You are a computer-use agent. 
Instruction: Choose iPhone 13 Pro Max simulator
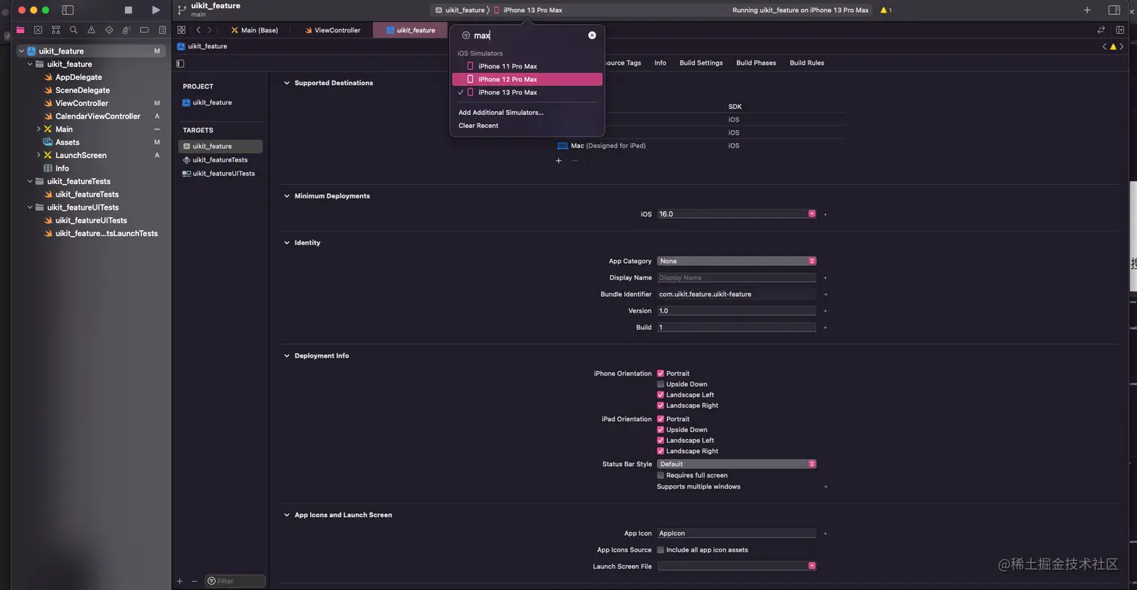pos(527,92)
